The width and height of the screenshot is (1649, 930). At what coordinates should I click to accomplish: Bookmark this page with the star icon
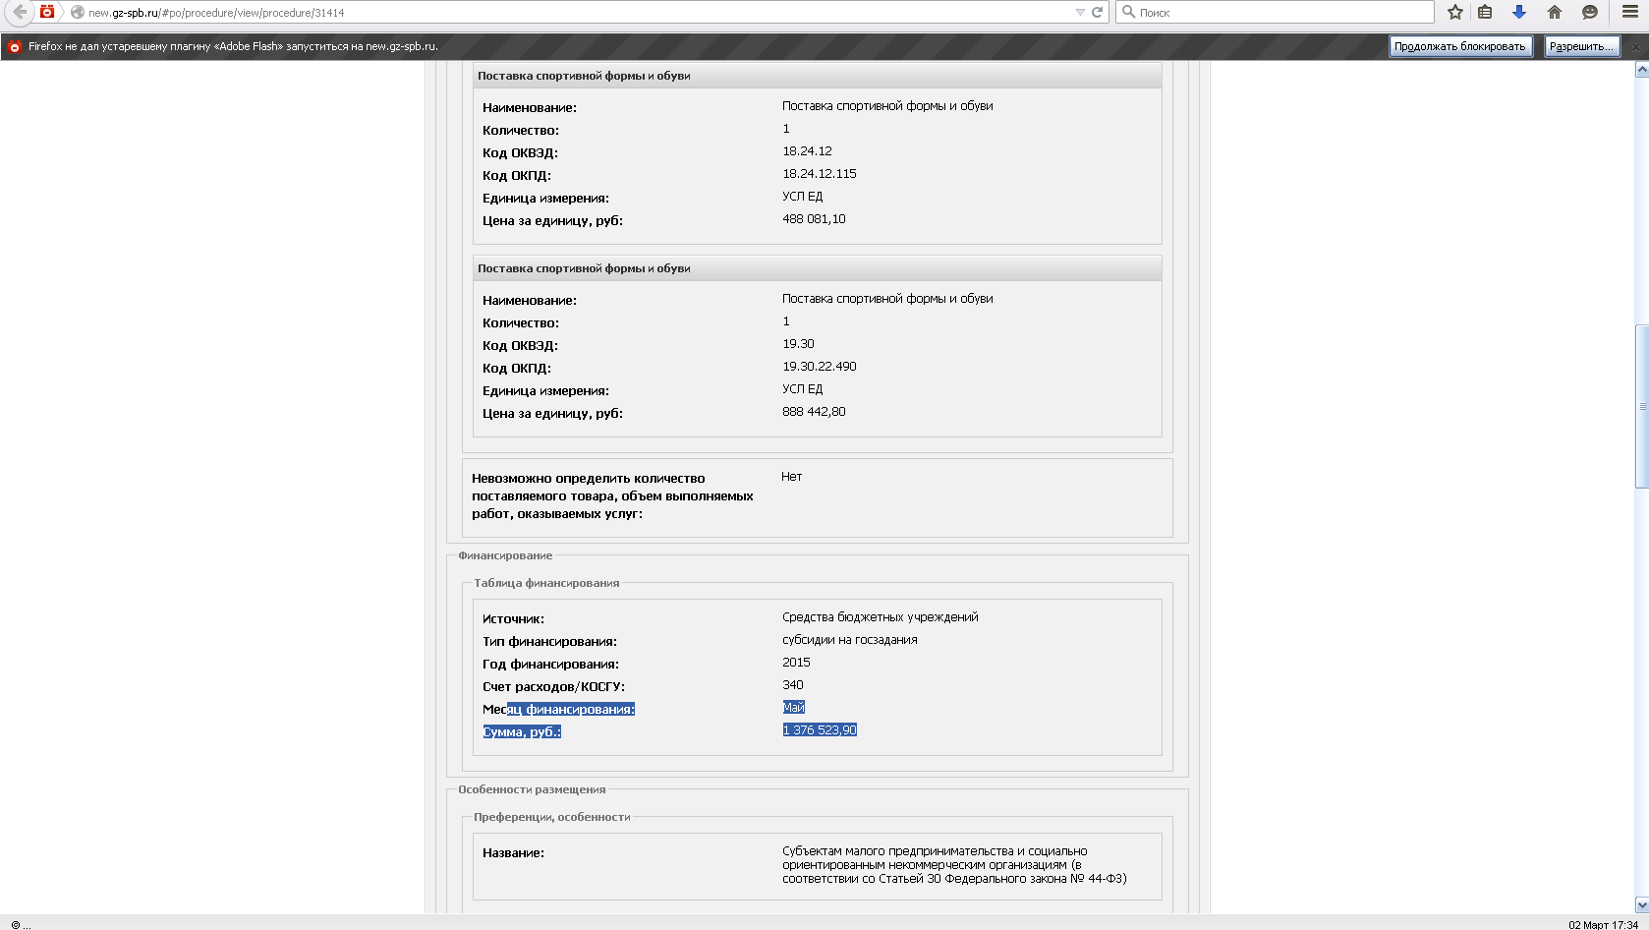point(1455,12)
